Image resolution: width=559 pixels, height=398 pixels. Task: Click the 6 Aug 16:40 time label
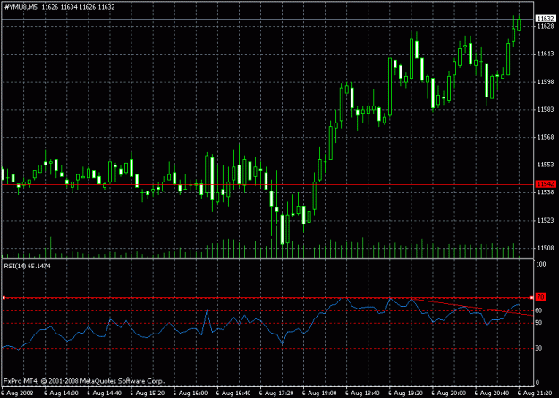233,393
